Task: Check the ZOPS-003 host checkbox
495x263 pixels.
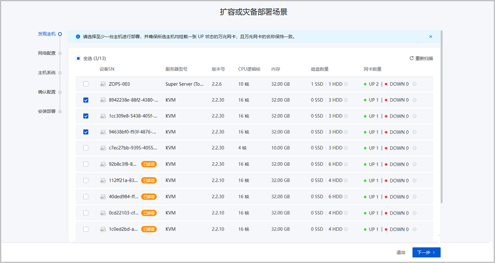Action: pyautogui.click(x=86, y=84)
